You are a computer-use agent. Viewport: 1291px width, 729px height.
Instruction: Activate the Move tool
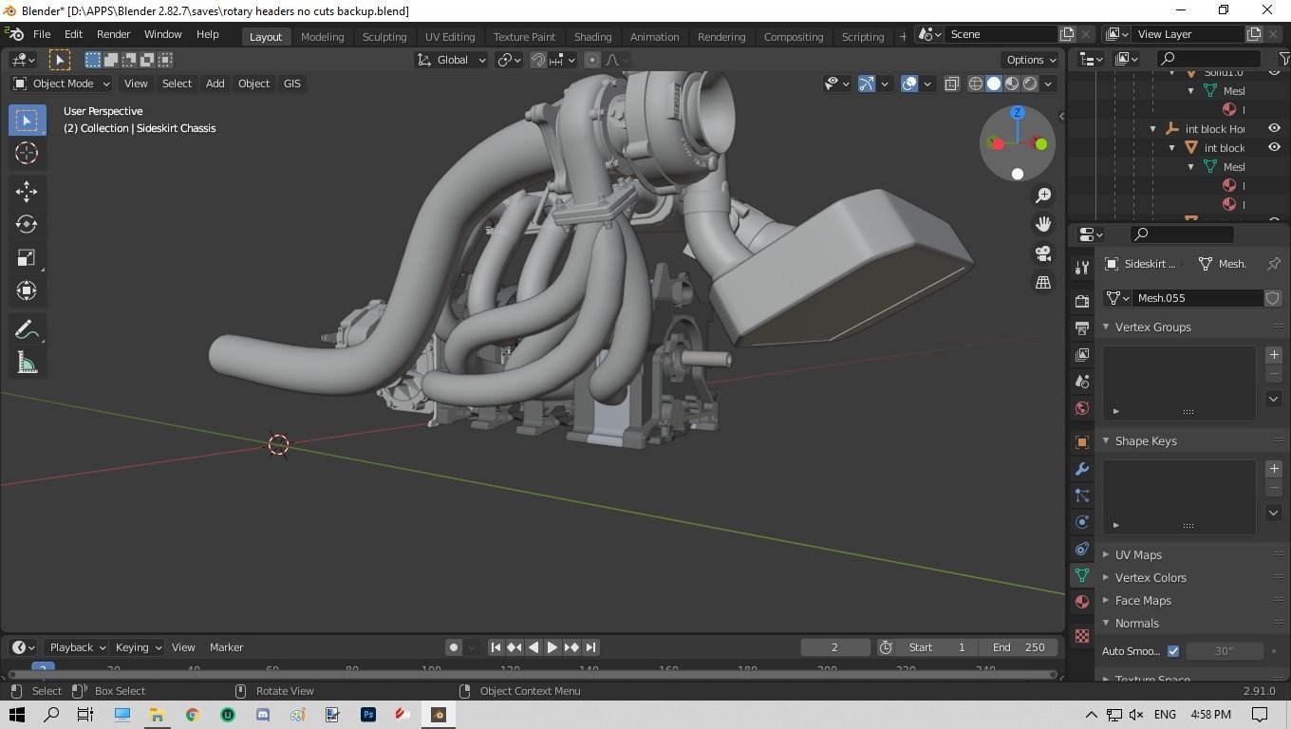click(27, 192)
